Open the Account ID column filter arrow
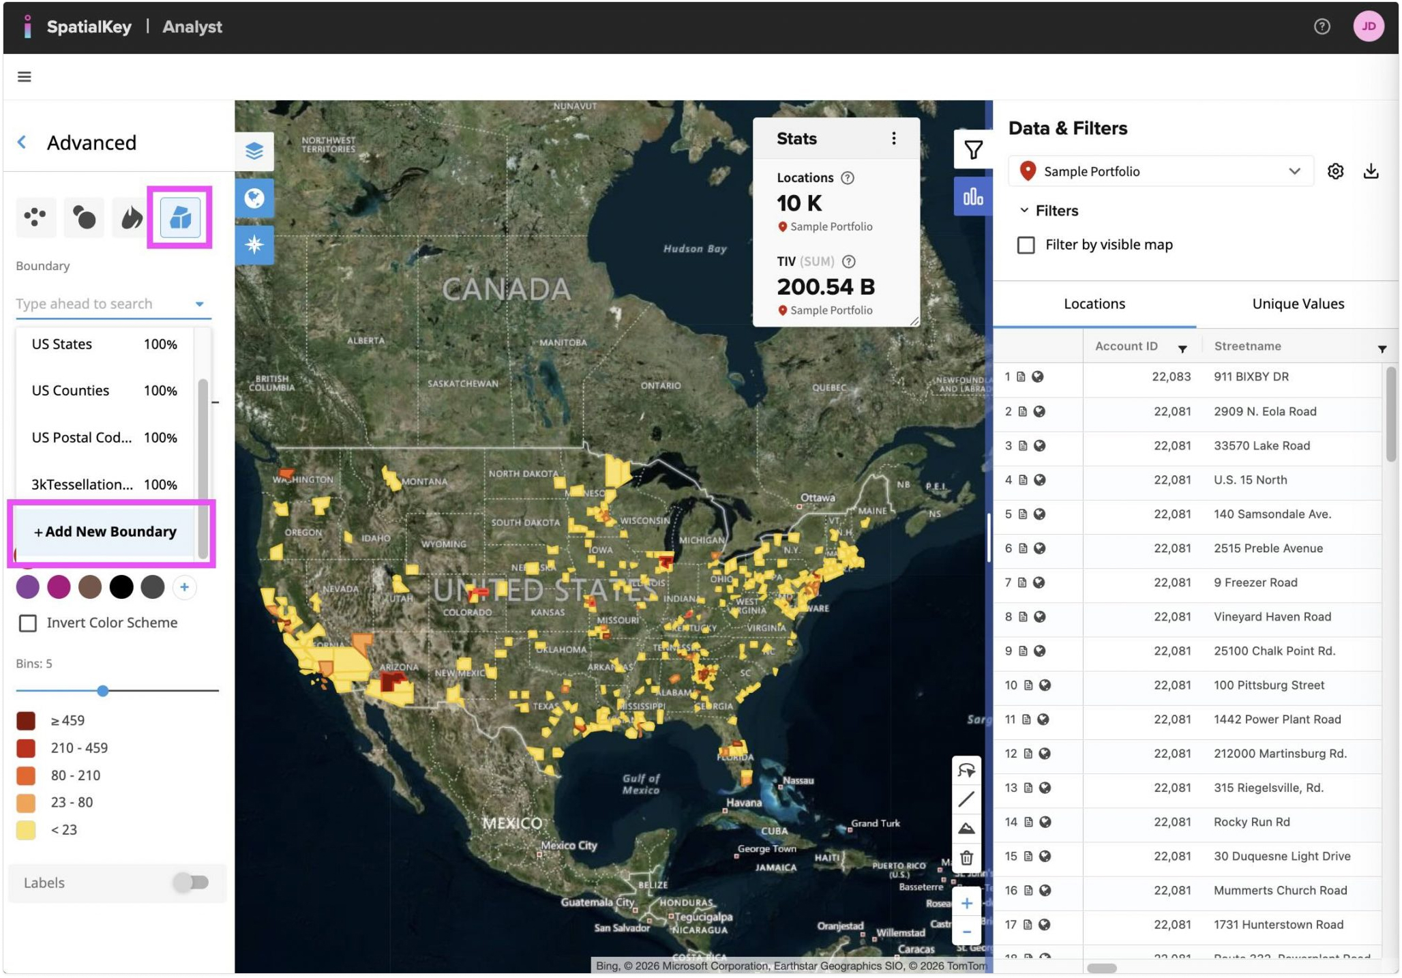Viewport: 1402px width, 978px height. [x=1182, y=349]
